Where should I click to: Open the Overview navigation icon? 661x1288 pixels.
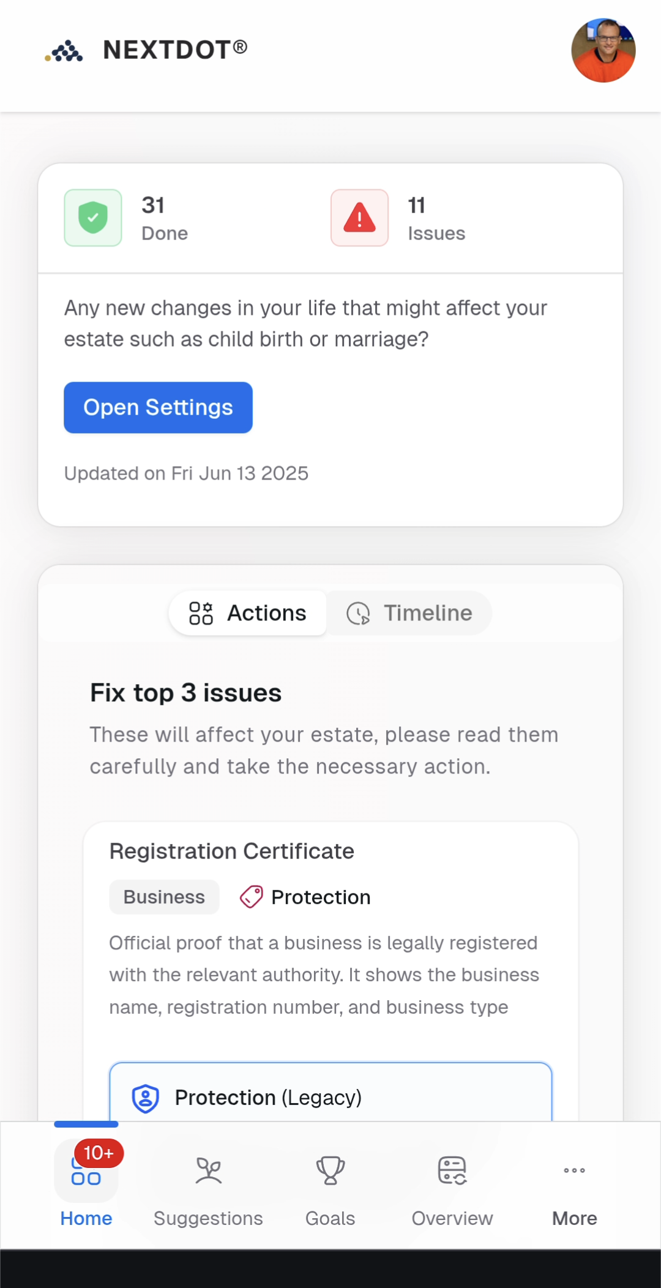[x=452, y=1171]
